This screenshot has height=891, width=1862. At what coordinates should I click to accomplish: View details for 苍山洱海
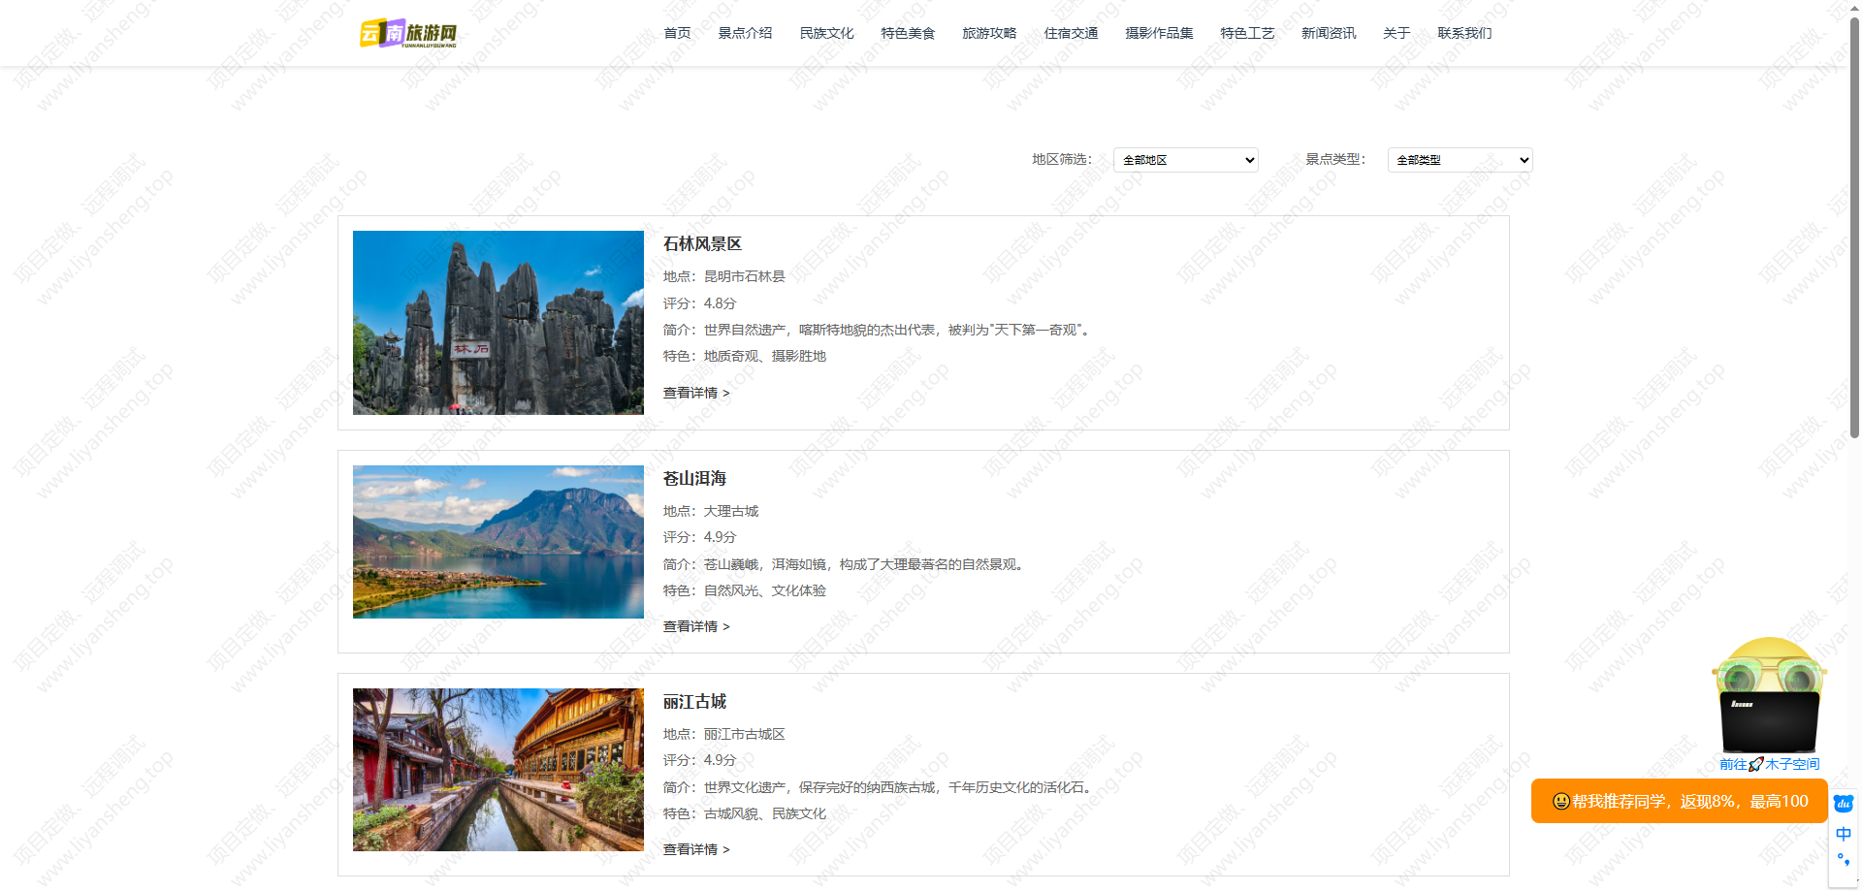[696, 626]
